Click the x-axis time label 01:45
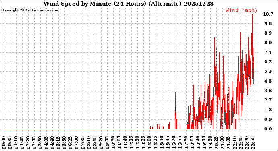 22,143
